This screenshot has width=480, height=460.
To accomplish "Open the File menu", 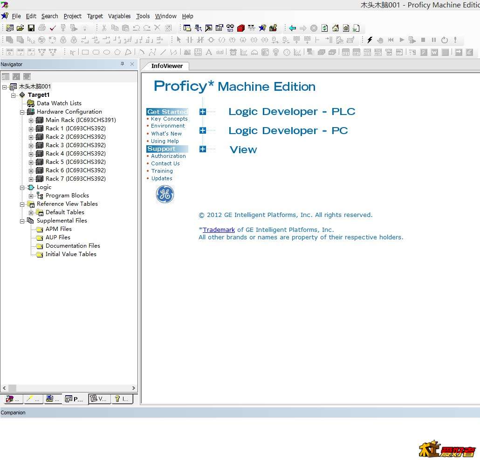I will click(x=16, y=16).
